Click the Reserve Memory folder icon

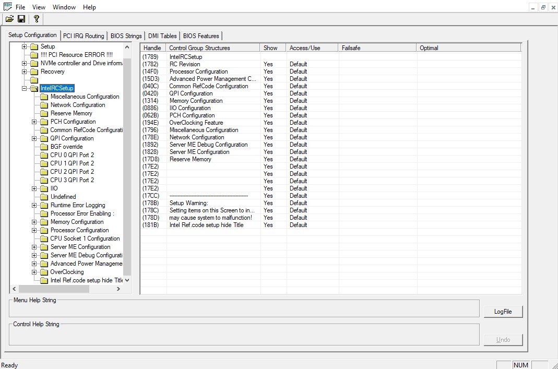(x=44, y=113)
